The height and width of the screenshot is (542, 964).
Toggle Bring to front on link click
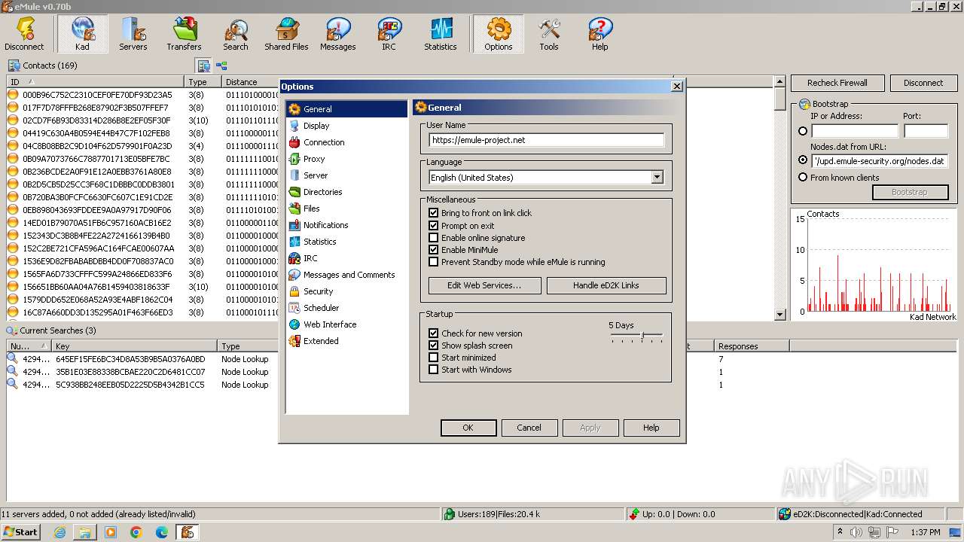(433, 213)
